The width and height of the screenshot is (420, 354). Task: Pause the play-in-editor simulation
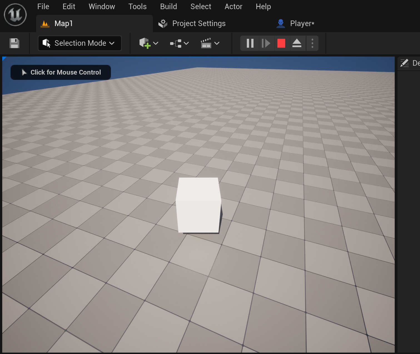pyautogui.click(x=250, y=43)
